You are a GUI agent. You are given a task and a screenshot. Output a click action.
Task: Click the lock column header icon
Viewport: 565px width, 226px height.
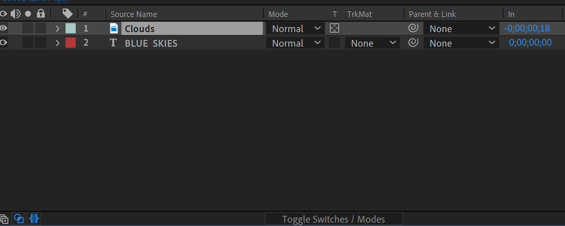41,14
